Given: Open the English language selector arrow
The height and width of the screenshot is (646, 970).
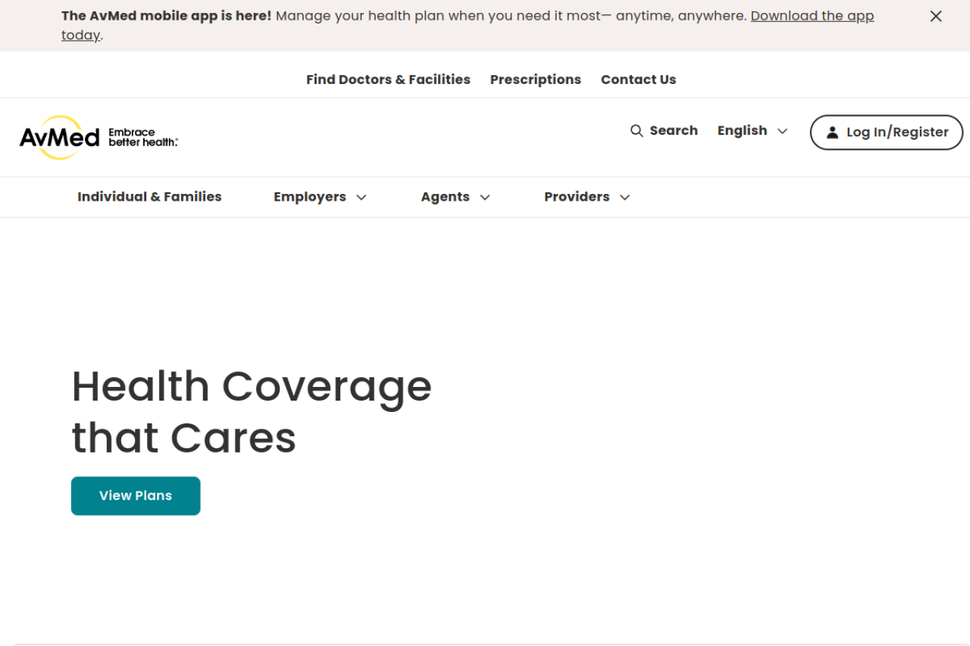Looking at the screenshot, I should tap(783, 132).
